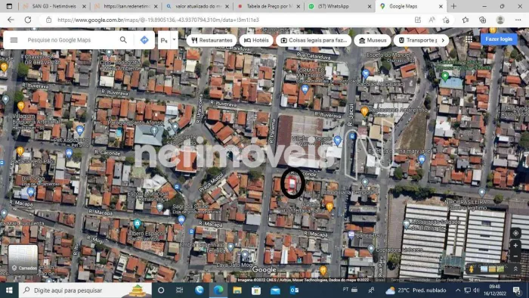
Task: Open directions with the blue arrow icon
Action: (144, 40)
